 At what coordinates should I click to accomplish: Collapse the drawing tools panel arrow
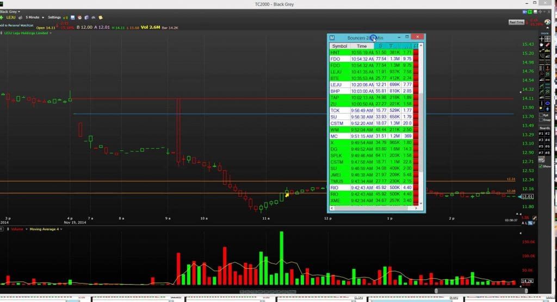click(x=547, y=27)
